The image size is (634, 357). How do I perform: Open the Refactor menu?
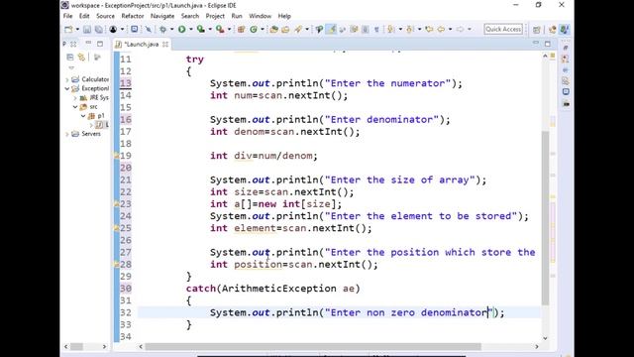(133, 16)
